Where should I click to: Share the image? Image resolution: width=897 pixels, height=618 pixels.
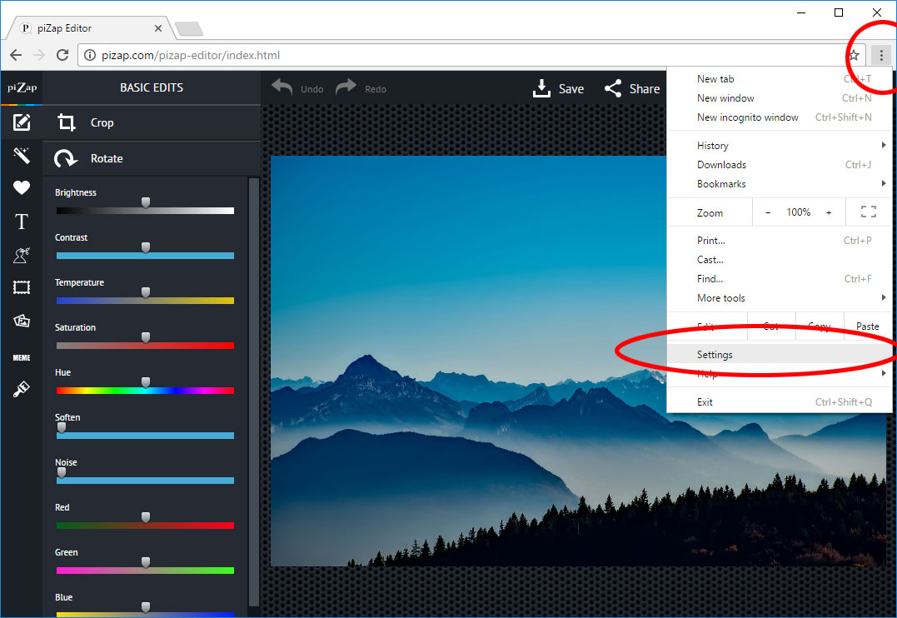tap(631, 88)
